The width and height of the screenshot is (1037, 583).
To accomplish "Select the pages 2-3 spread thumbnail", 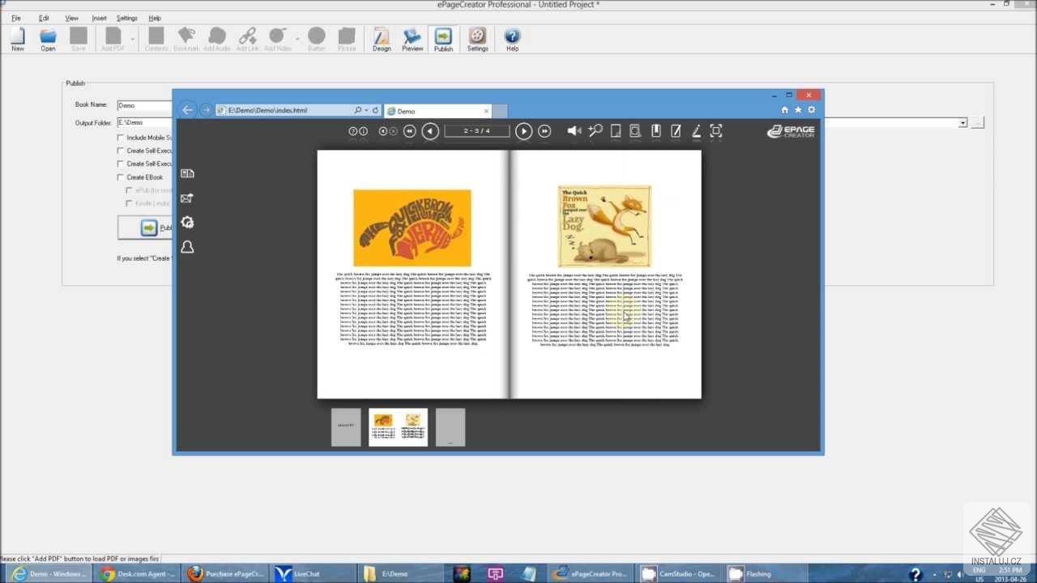I will (x=398, y=427).
